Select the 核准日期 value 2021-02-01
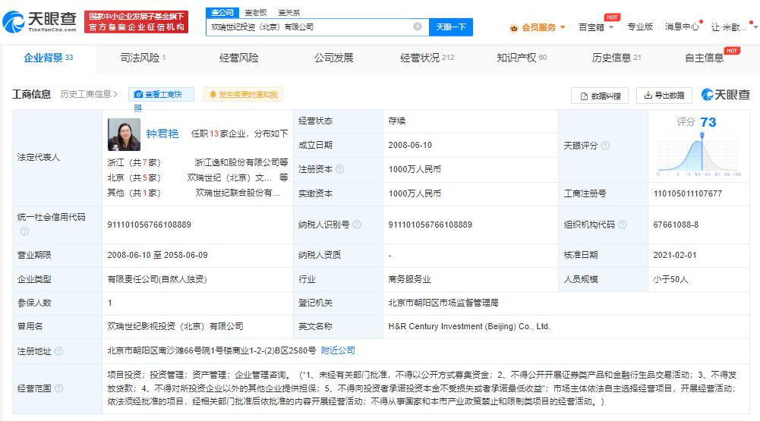 coord(675,255)
